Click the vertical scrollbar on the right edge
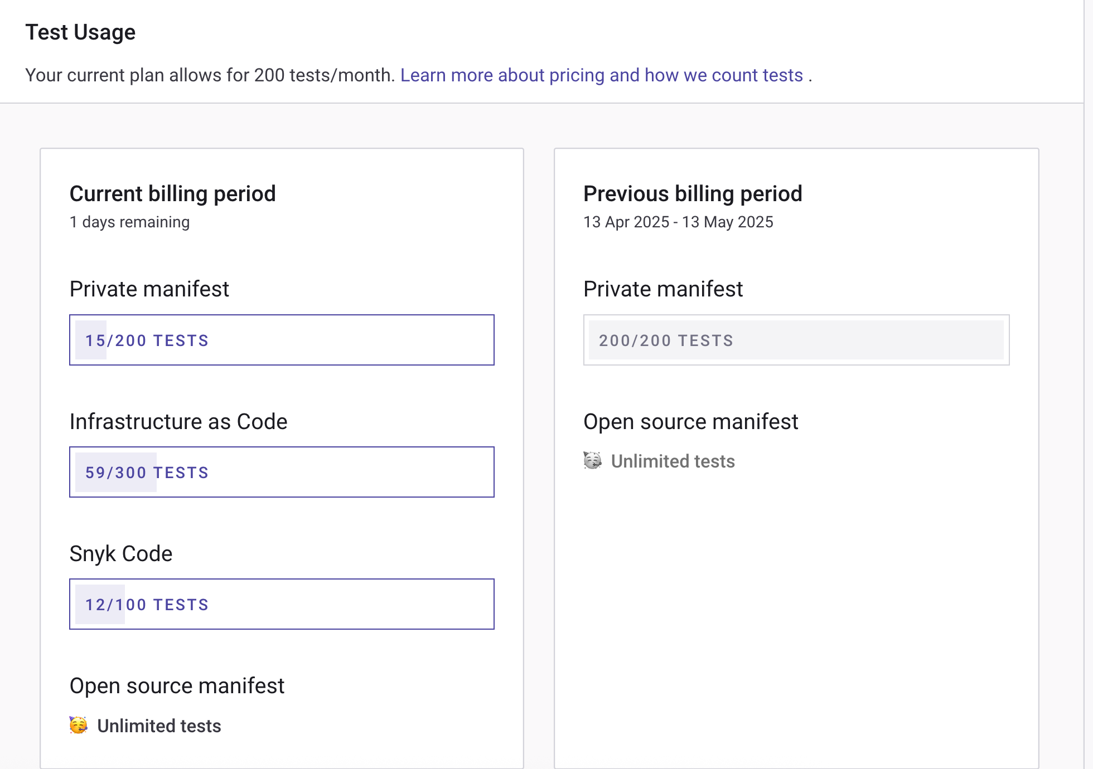 coord(1088,384)
